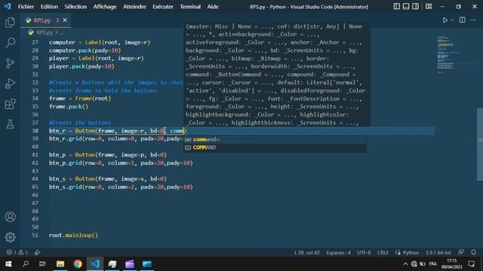
Task: Open the Windows Start menu
Action: coord(8,264)
